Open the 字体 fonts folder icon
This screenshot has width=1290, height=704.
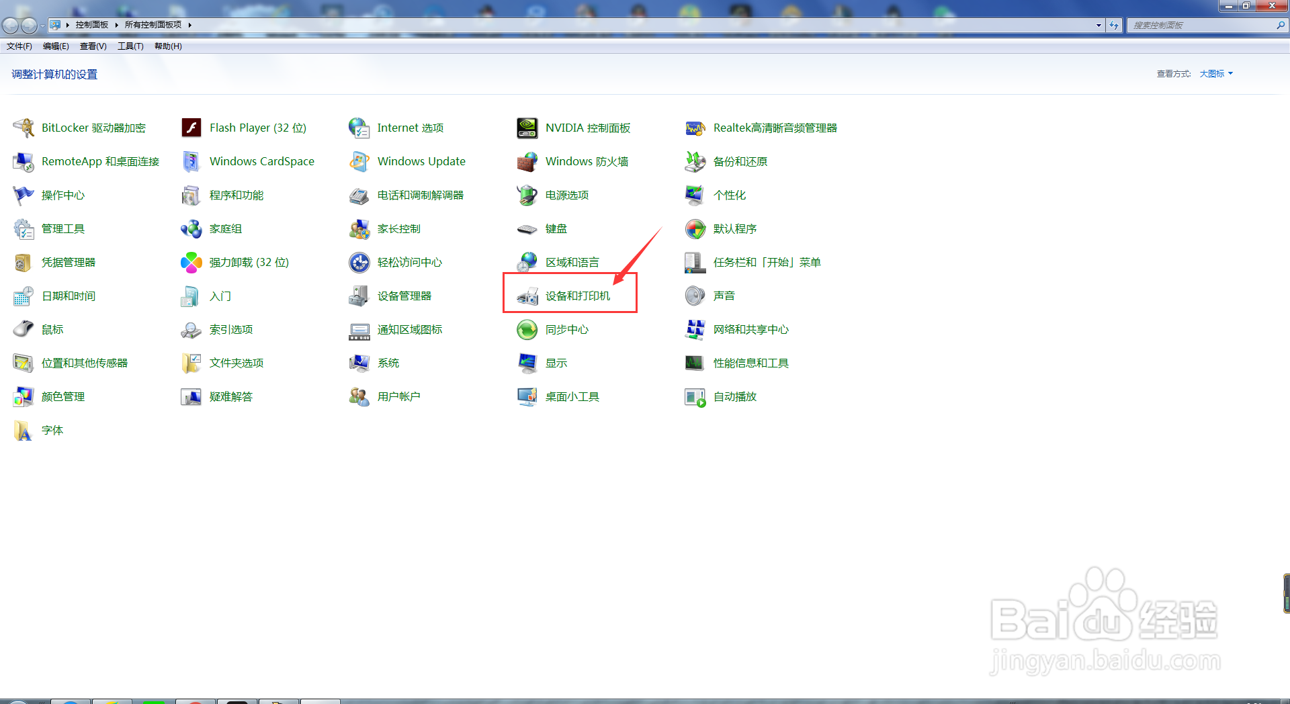pos(24,430)
